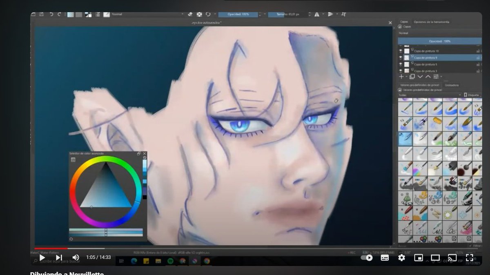
Task: Toggle eraser mode in Krita toolbar
Action: click(x=190, y=14)
